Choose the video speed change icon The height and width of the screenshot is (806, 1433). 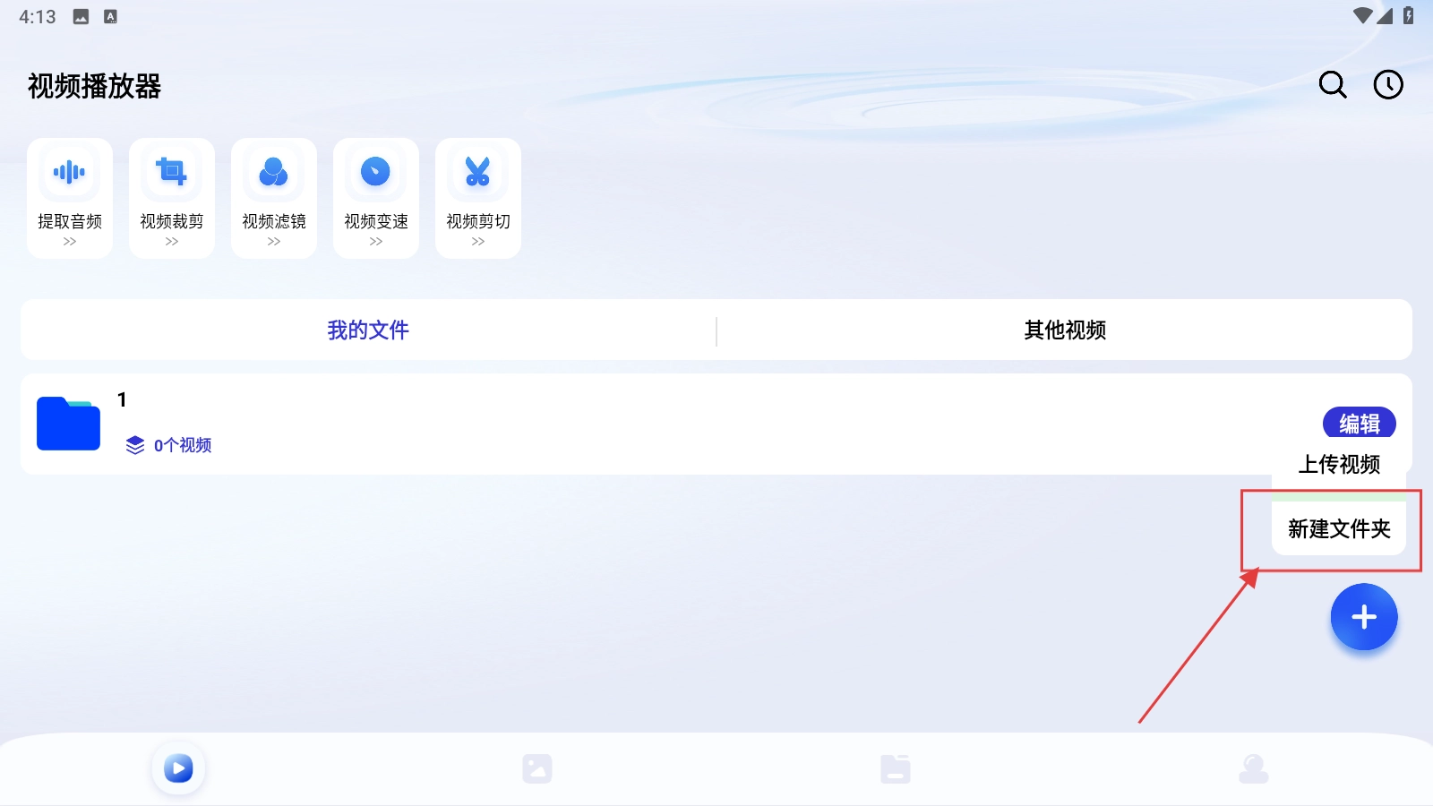click(x=376, y=172)
